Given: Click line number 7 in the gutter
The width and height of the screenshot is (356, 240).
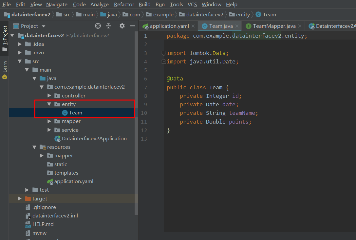Looking at the screenshot, I should [145, 88].
